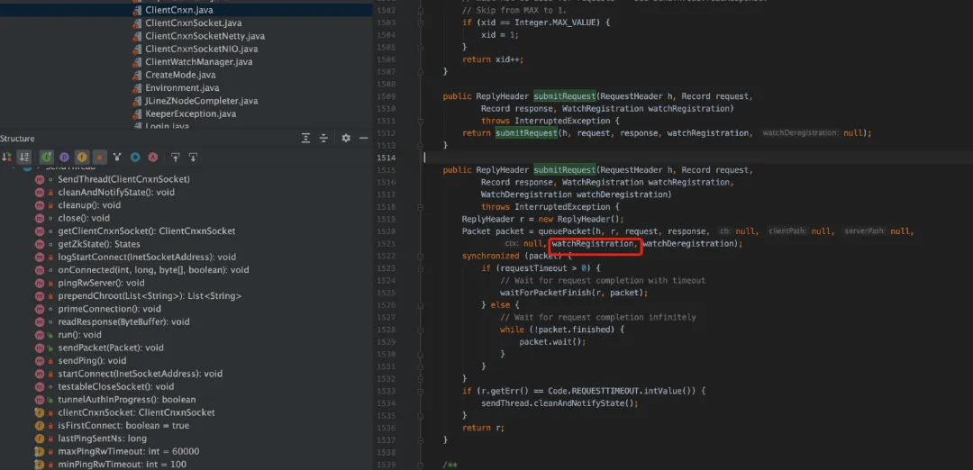Toggle group methods by defining type

coord(117,157)
